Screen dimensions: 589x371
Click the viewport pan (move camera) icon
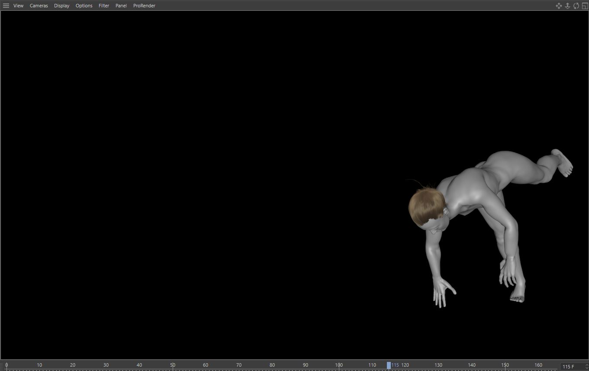559,6
